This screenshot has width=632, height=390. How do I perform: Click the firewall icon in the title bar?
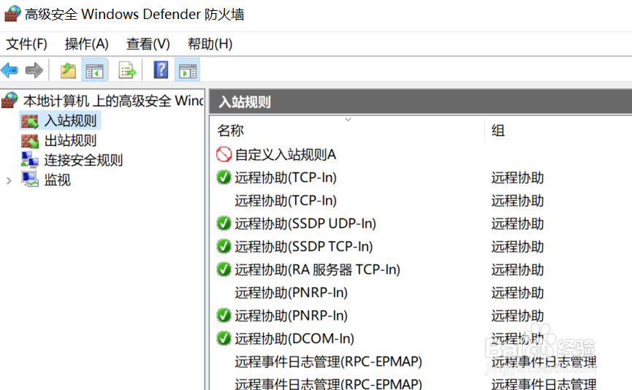[x=12, y=14]
